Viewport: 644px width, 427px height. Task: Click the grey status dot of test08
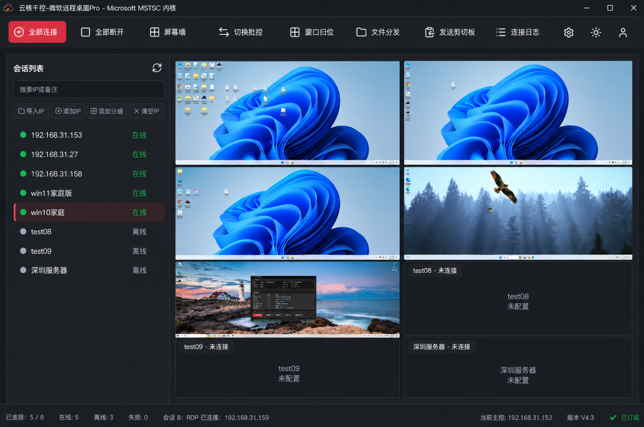23,232
